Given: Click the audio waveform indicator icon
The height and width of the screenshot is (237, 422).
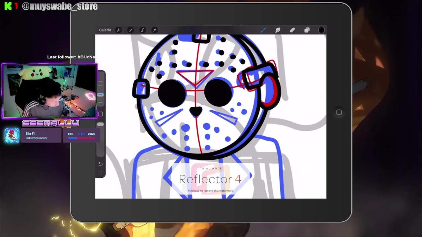Looking at the screenshot, I should (x=81, y=134).
